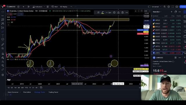Toggle stay in drawing mode pencil-lock

[x=3, y=58]
